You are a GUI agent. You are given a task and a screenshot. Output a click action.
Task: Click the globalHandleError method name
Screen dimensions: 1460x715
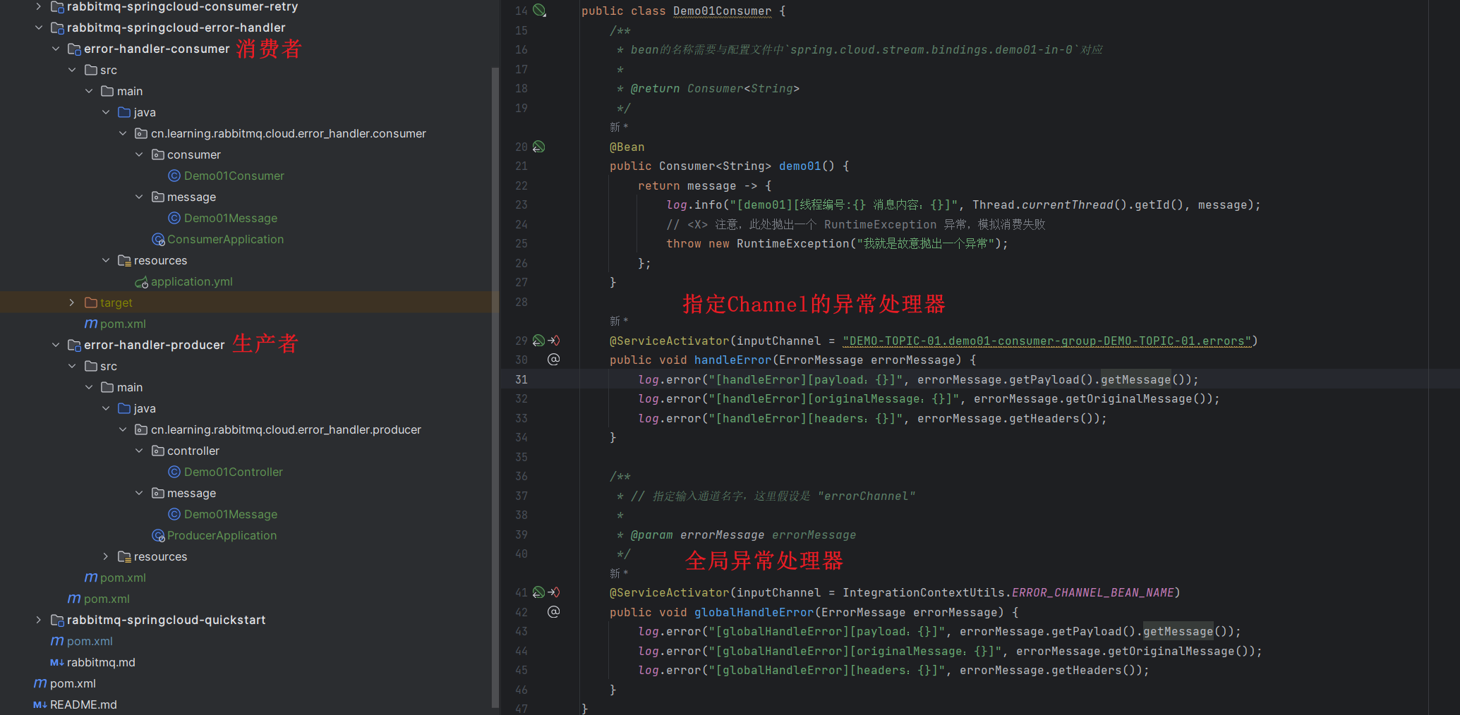[x=754, y=613]
